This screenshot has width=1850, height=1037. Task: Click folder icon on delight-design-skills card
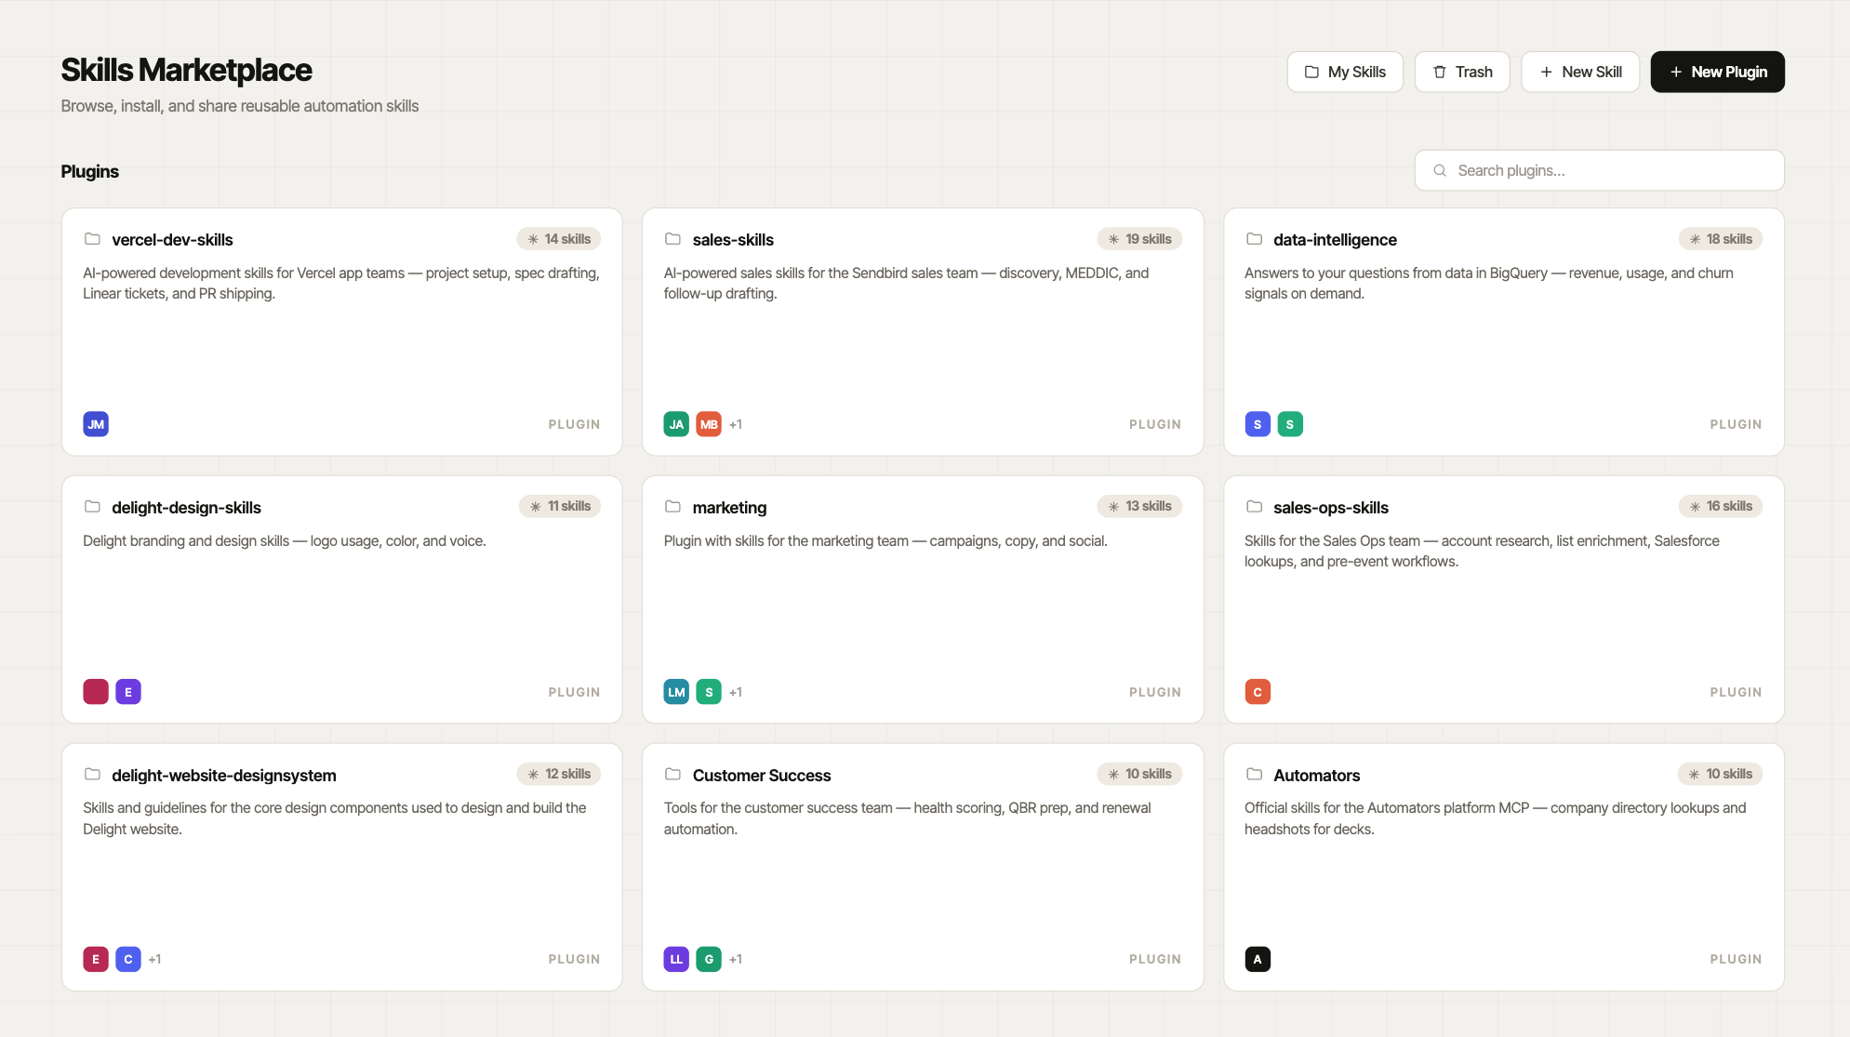(x=92, y=507)
